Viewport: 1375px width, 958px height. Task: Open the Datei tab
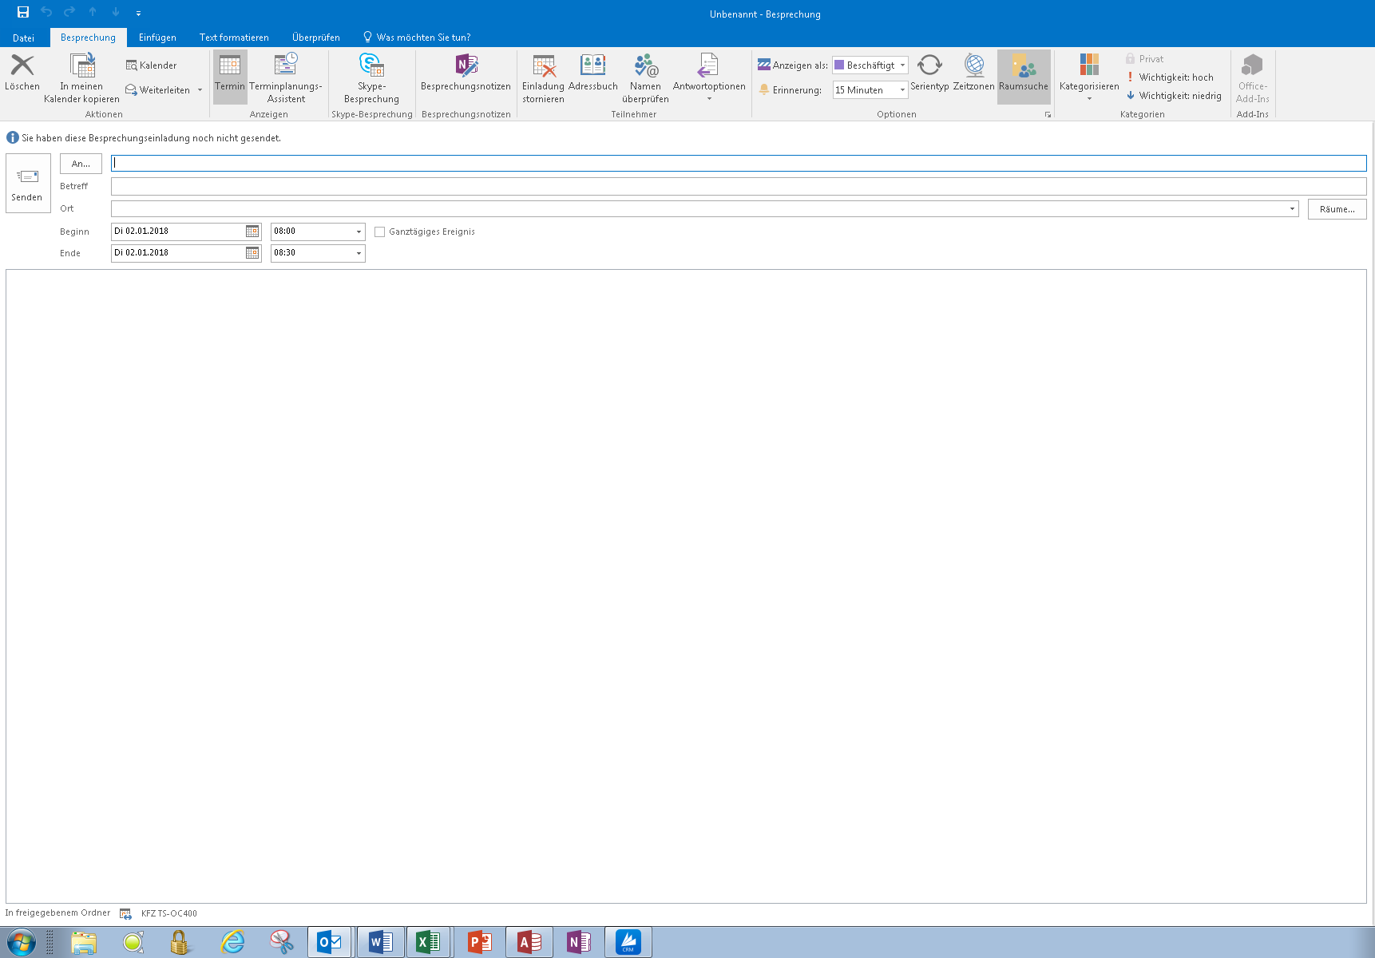pos(23,38)
